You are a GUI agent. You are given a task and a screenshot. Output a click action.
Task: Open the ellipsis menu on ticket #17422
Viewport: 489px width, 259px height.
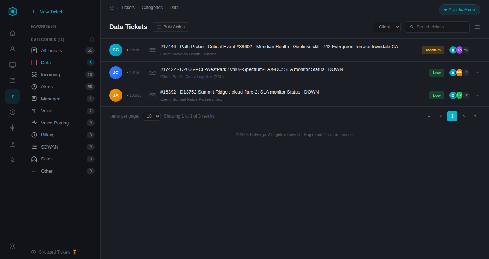coord(477,73)
